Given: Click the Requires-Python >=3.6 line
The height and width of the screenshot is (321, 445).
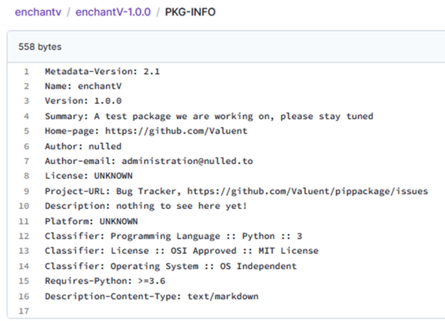Looking at the screenshot, I should tap(105, 281).
